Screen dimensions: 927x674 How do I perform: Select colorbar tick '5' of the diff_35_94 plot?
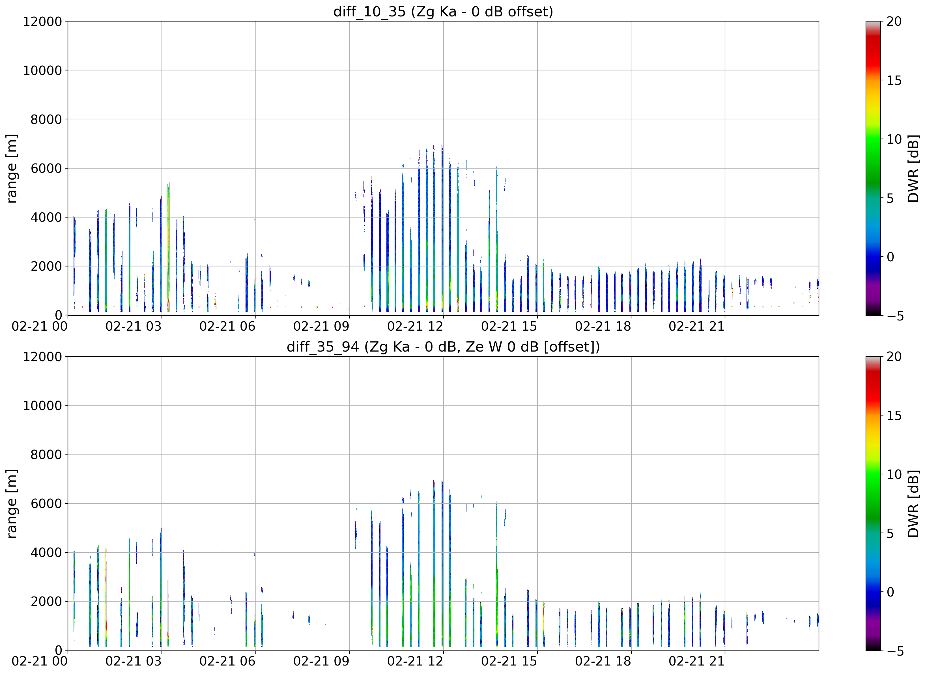[890, 533]
